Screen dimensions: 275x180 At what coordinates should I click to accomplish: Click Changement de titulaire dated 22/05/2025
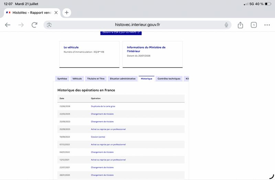click(102, 114)
